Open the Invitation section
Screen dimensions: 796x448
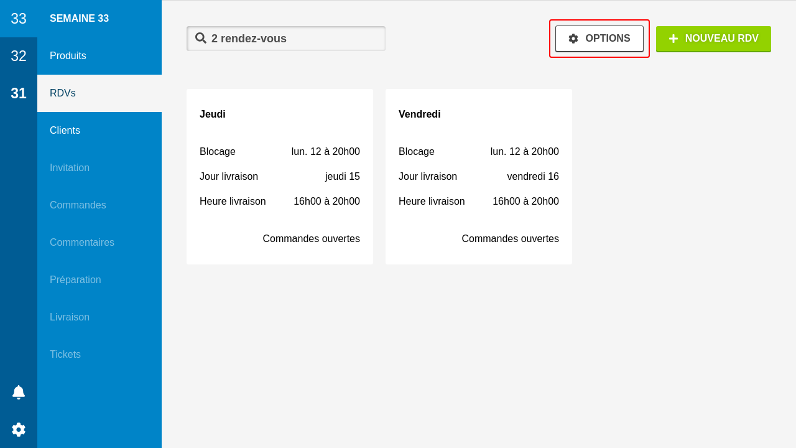(x=99, y=168)
